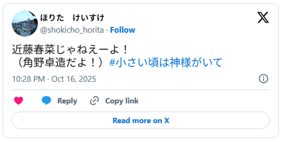The width and height of the screenshot is (281, 142).
Task: Open the ほりた けいすけ profile avatar
Action: click(25, 23)
